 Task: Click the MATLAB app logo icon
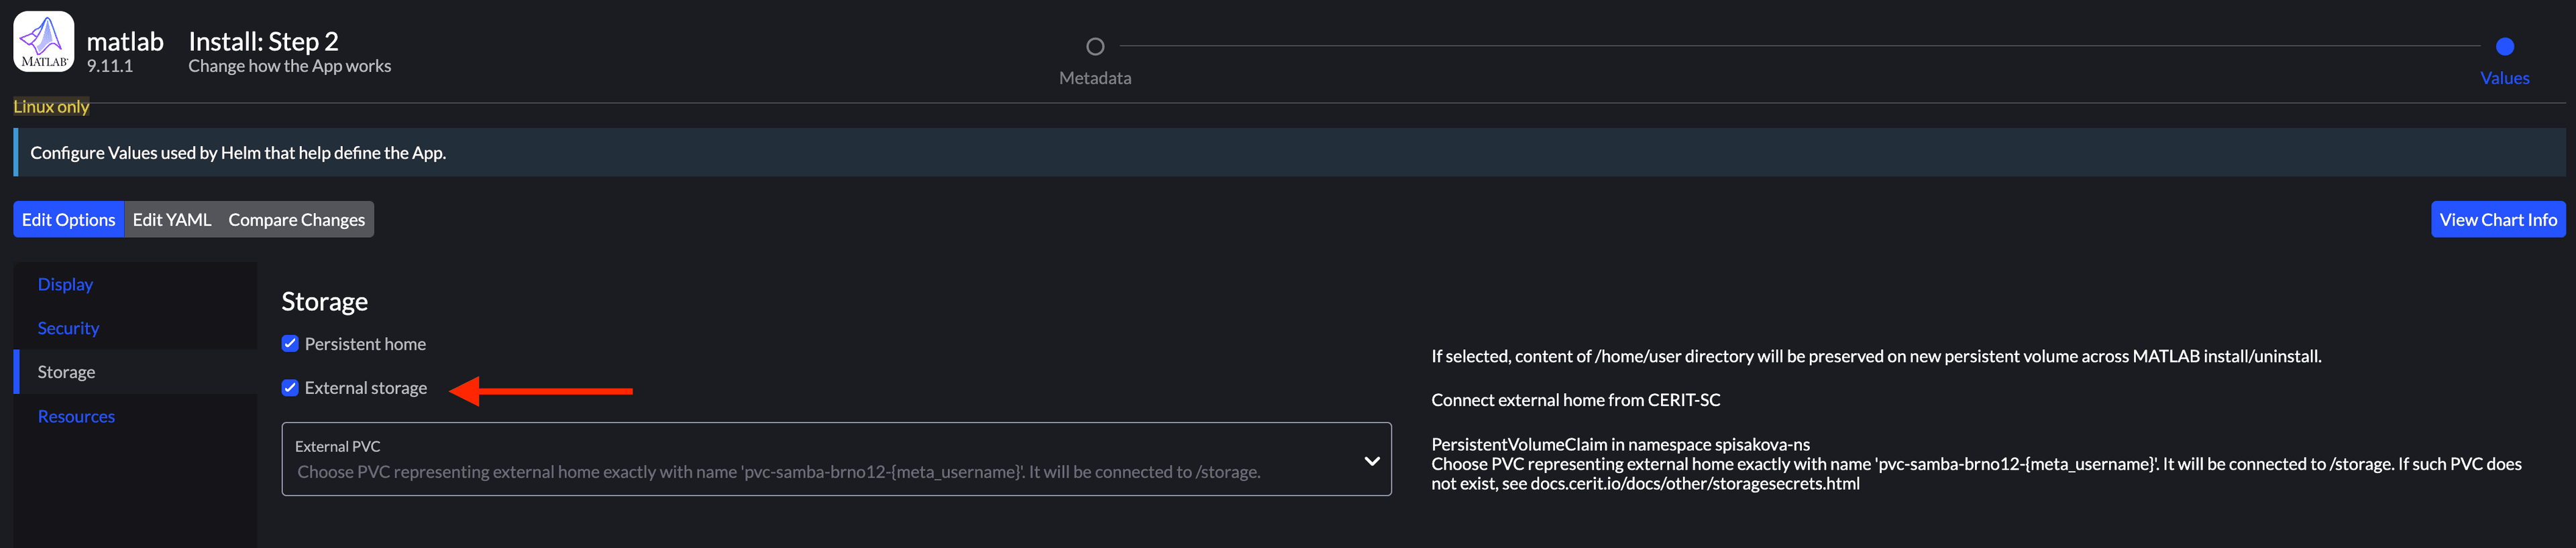click(x=43, y=42)
